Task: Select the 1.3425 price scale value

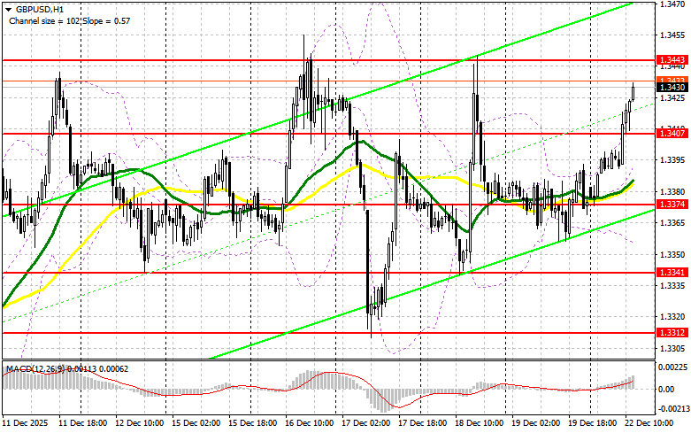Action: pyautogui.click(x=672, y=97)
